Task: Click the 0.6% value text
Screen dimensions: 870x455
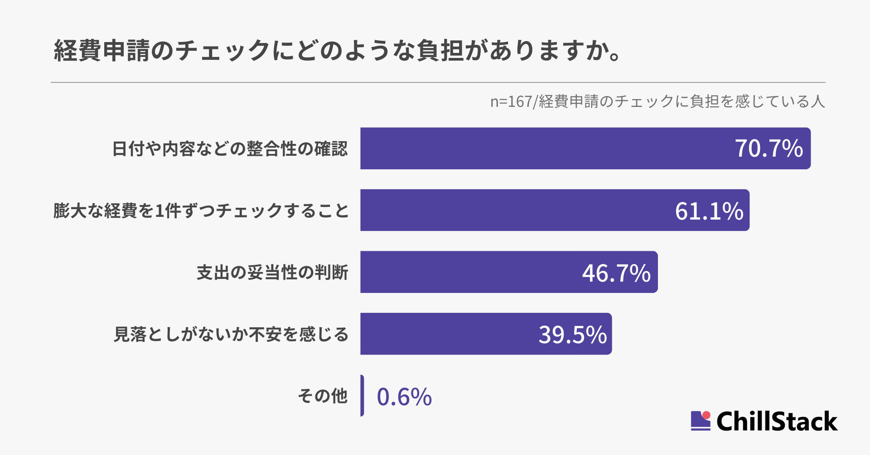Action: (x=404, y=397)
